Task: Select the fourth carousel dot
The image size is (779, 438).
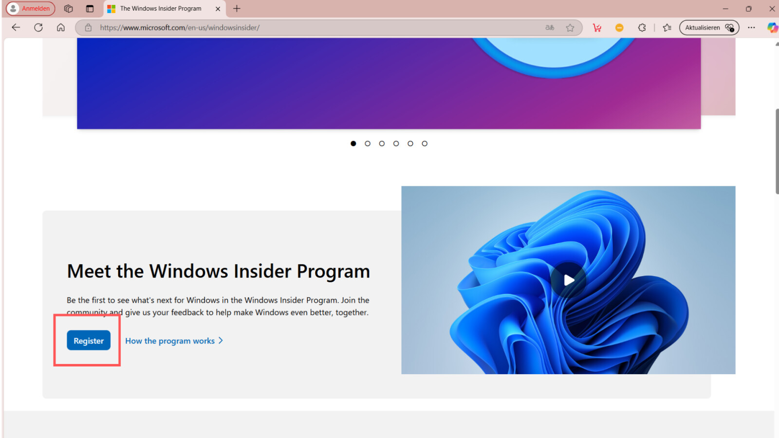Action: 396,144
